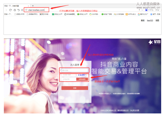Click the browser forward arrow
The image size is (164, 116).
(x=6, y=10)
